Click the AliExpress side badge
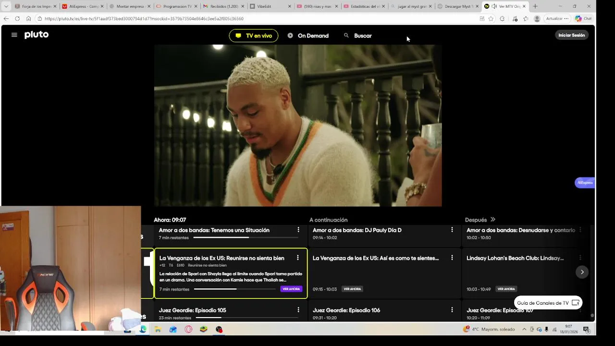Viewport: 615px width, 346px height. coord(585,183)
